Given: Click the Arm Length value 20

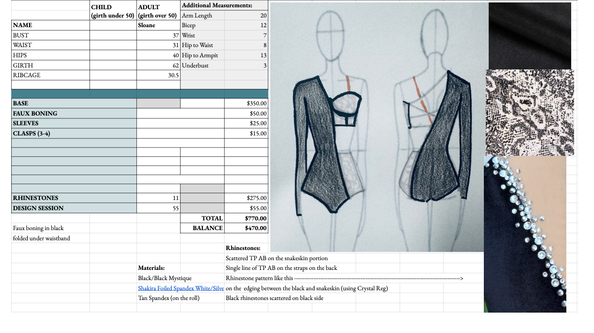Looking at the screenshot, I should [246, 16].
